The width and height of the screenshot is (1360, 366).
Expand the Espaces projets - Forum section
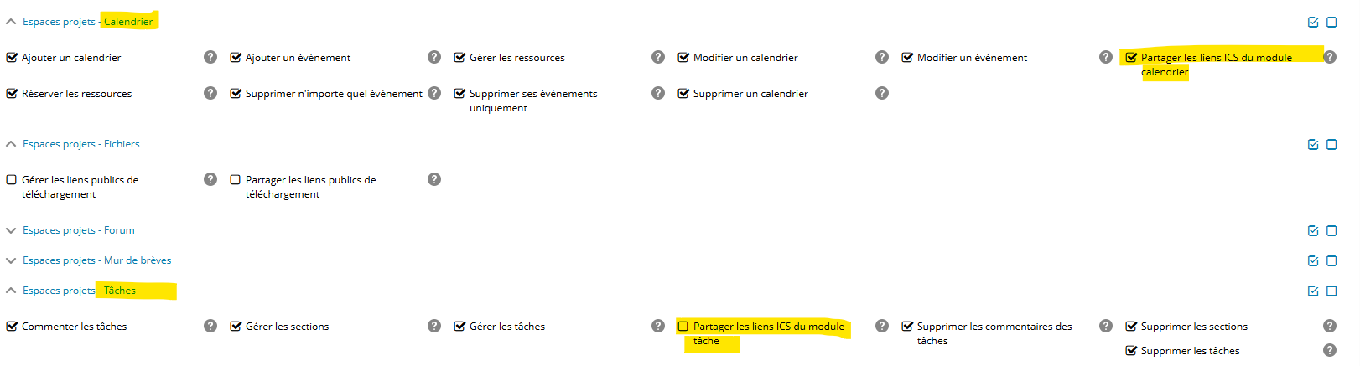11,230
